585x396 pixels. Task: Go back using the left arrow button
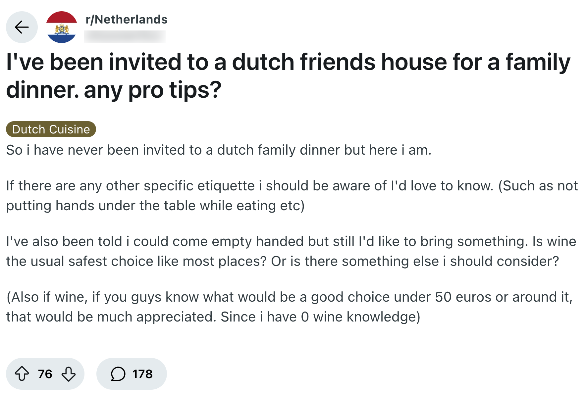tap(22, 27)
